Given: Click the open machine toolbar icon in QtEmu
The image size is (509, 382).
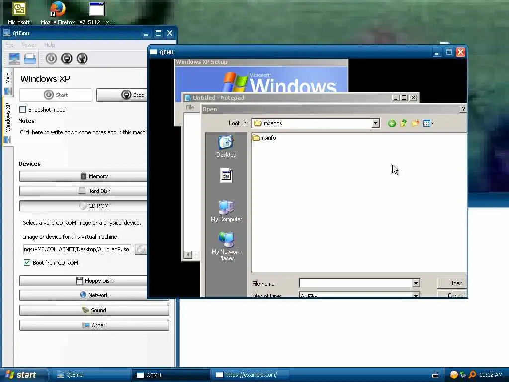Looking at the screenshot, I should pyautogui.click(x=30, y=59).
